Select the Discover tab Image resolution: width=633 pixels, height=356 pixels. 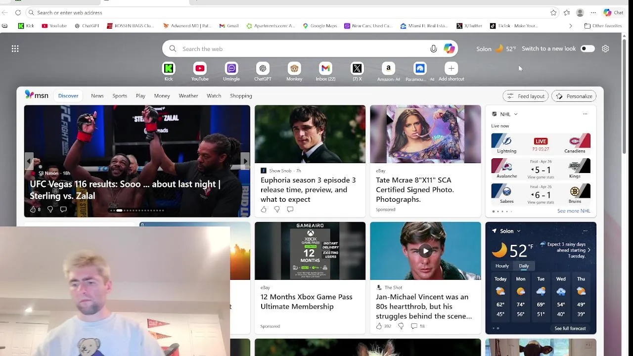[68, 96]
